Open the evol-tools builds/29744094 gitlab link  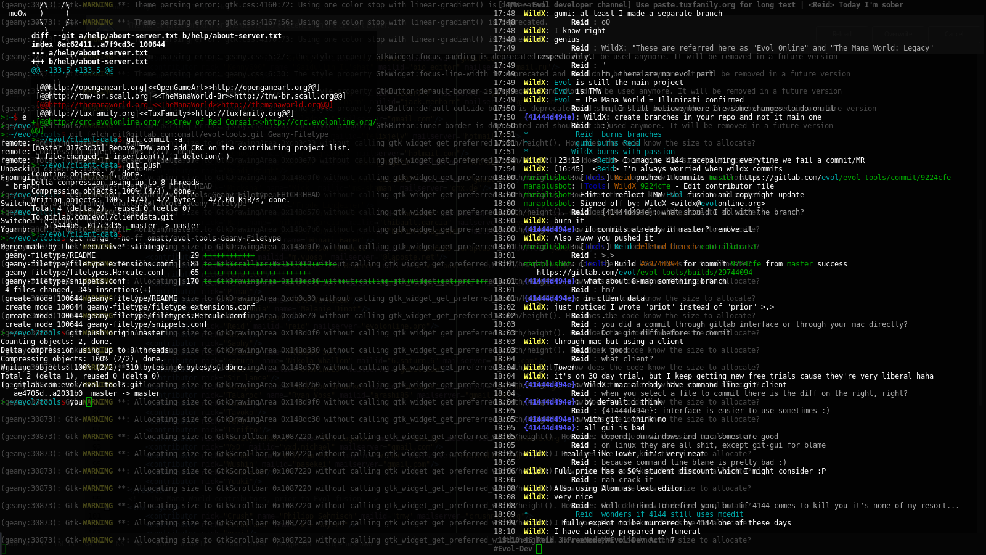[645, 273]
